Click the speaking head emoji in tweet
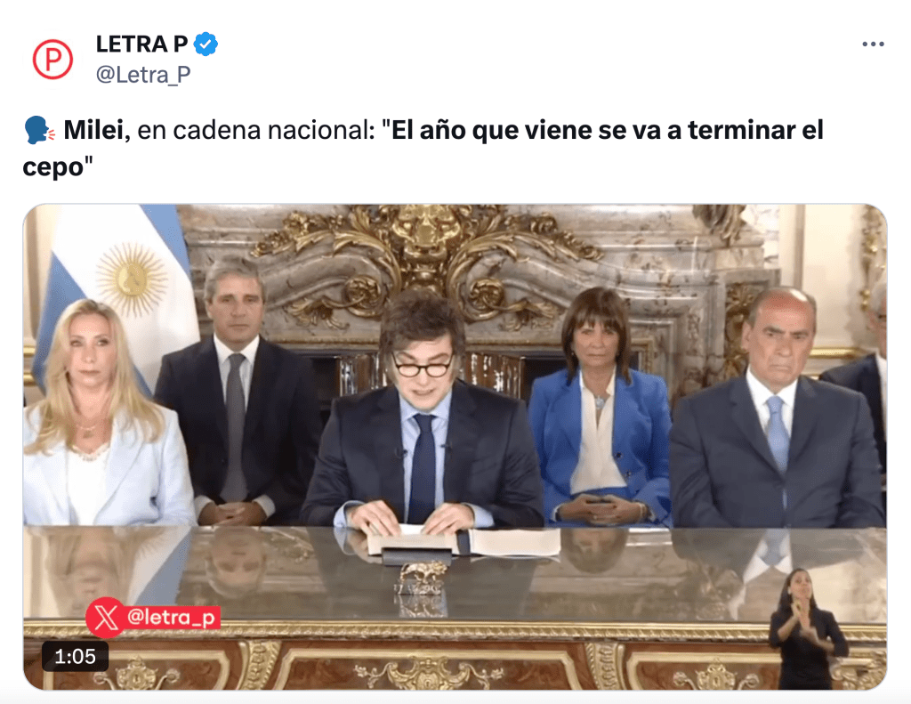This screenshot has width=911, height=704. pyautogui.click(x=39, y=130)
